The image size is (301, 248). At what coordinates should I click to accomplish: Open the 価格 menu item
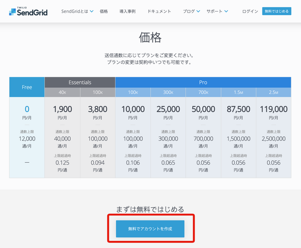[104, 12]
